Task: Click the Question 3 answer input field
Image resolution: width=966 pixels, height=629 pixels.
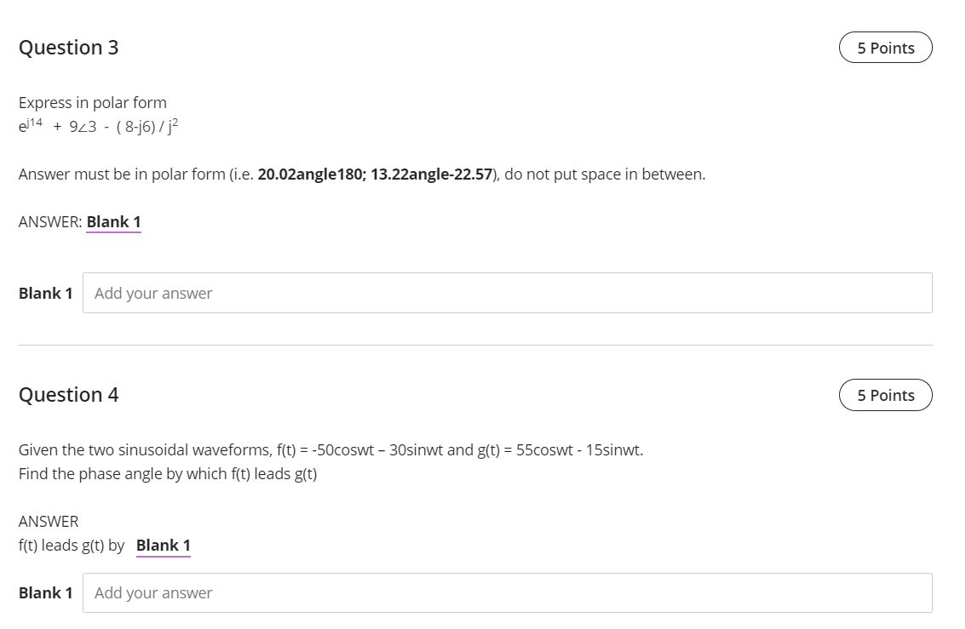Action: (x=507, y=293)
